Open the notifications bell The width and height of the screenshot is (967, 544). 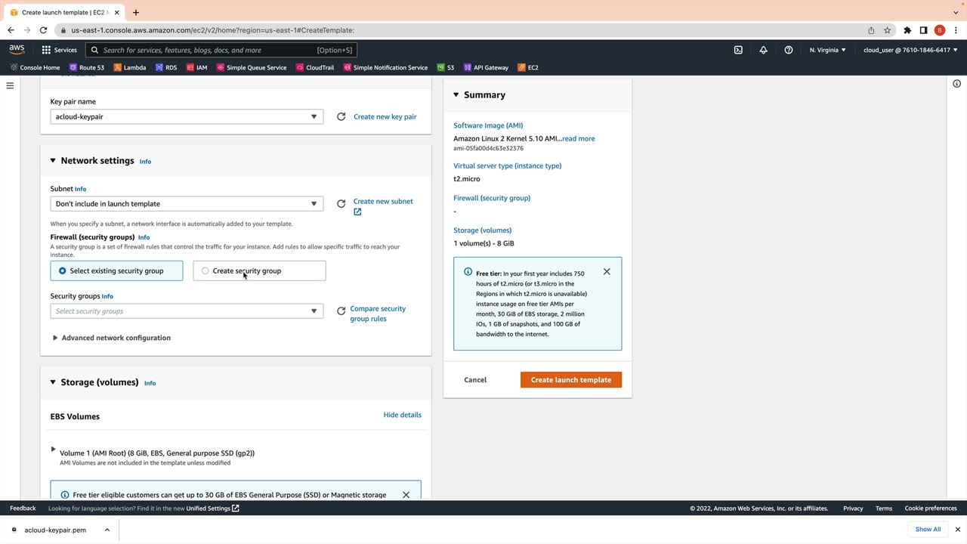click(x=763, y=50)
